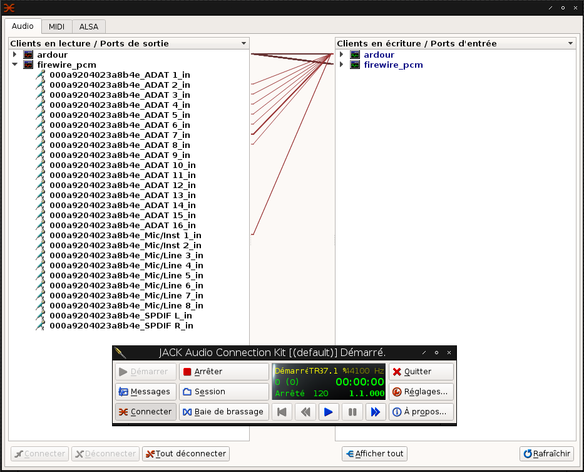Screen dimensions: 584x472
Task: Click the ardour client icon in input list
Action: (355, 55)
